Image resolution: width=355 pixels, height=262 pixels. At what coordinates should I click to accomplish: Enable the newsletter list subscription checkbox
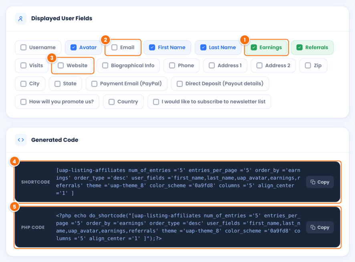(156, 102)
